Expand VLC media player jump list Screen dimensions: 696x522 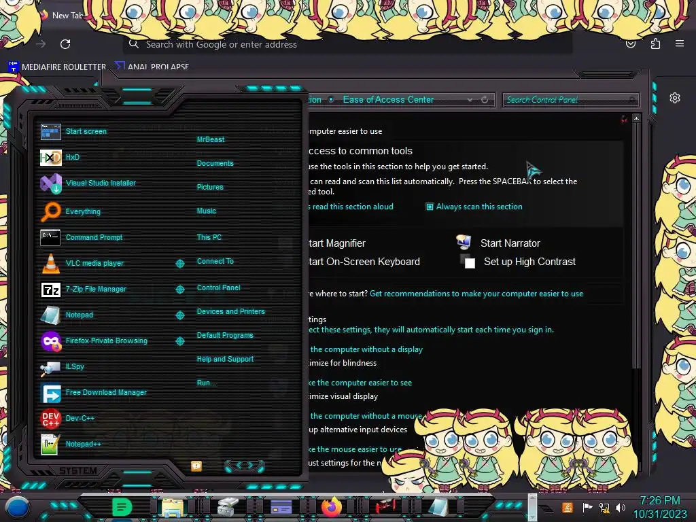coord(179,264)
